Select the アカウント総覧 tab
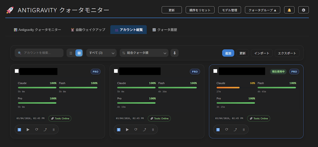Viewport: 318px width, 147px height. click(129, 30)
